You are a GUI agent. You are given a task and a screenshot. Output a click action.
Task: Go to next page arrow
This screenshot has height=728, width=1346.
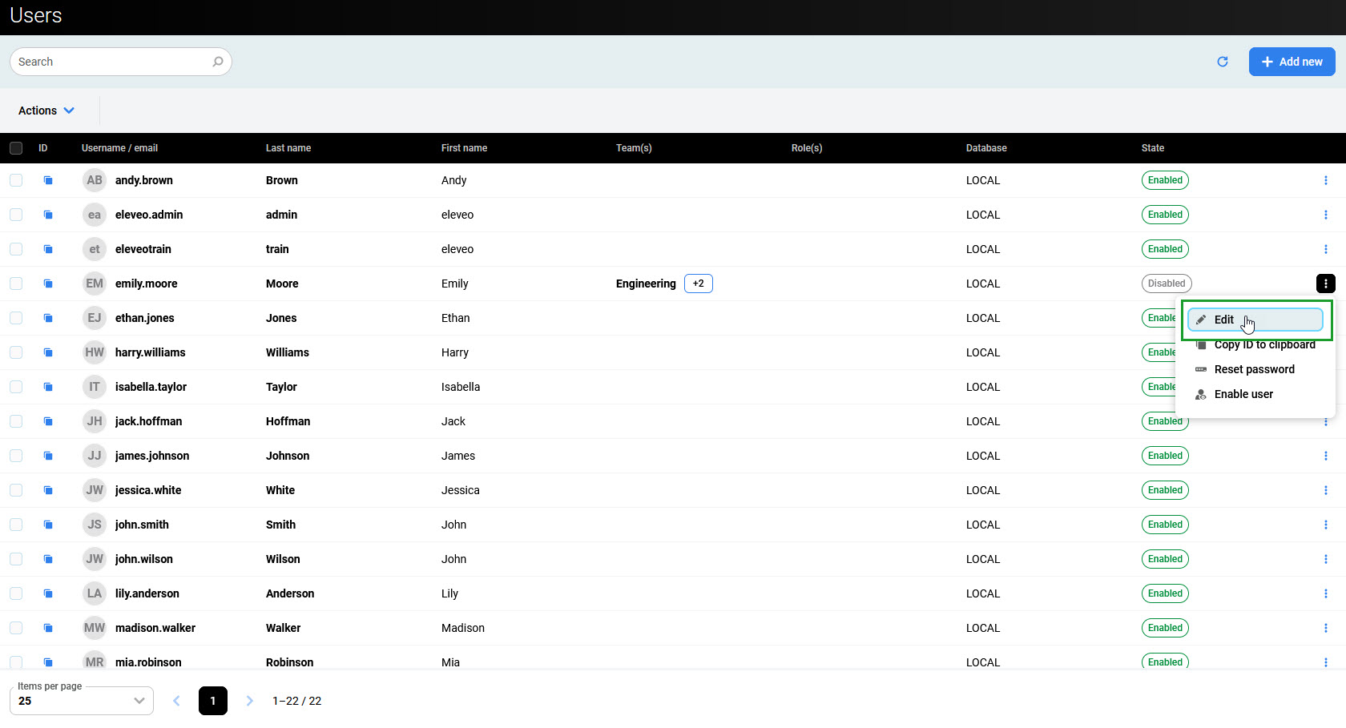click(x=249, y=701)
